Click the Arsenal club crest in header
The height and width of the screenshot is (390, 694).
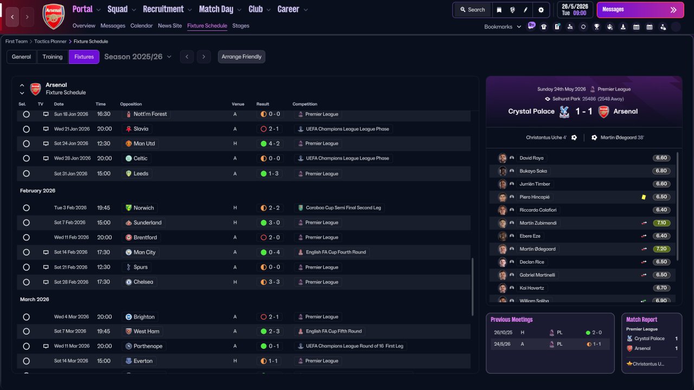tap(53, 16)
